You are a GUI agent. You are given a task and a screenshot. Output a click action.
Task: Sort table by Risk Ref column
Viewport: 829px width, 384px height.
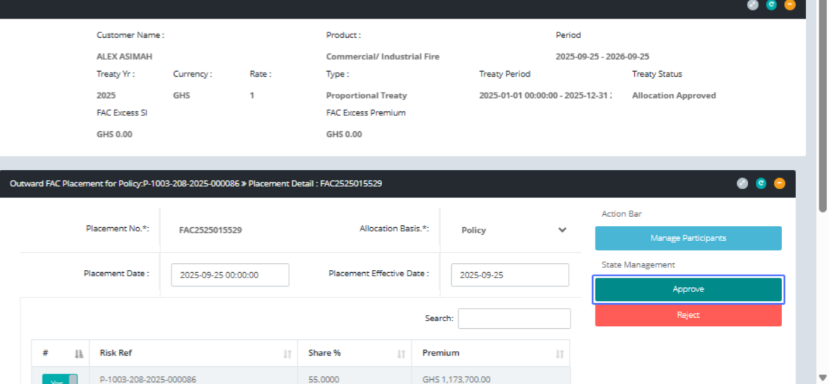pos(287,354)
